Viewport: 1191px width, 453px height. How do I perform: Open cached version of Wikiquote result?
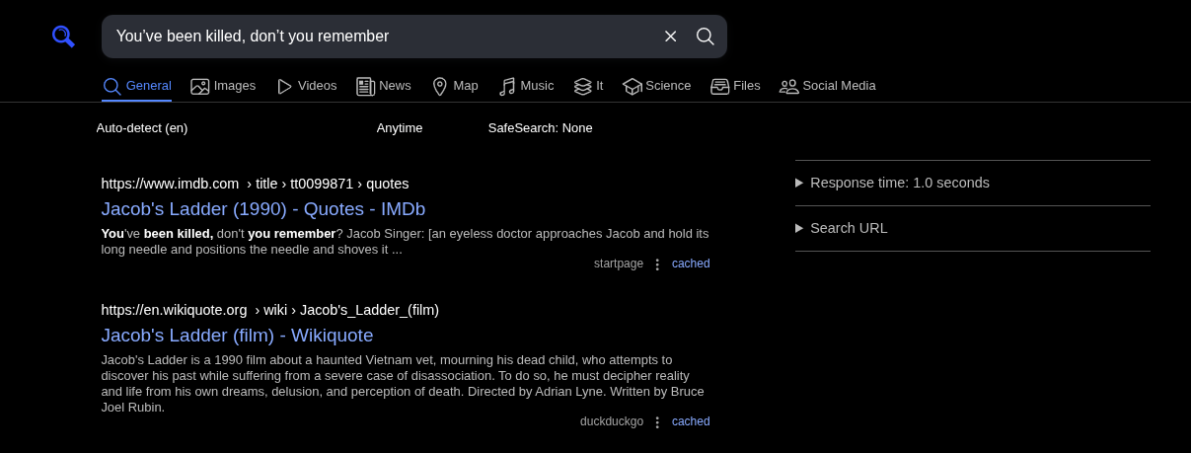coord(691,421)
